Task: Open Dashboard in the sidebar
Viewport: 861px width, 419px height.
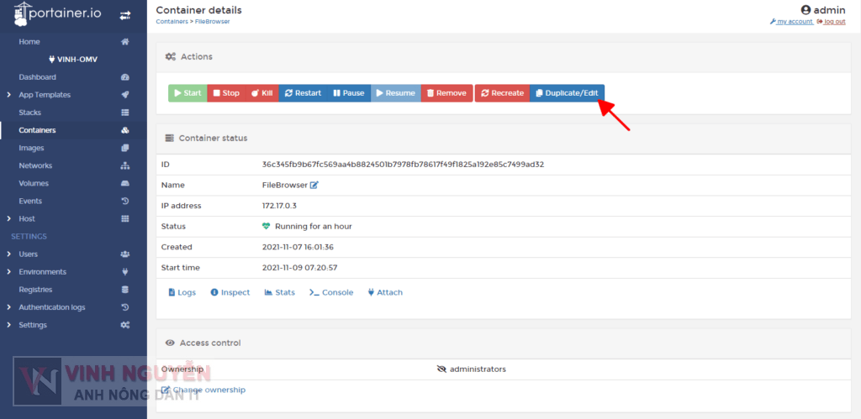Action: point(37,77)
